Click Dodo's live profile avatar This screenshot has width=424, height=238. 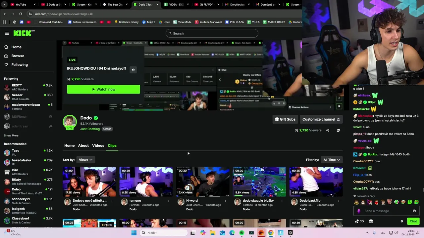point(70,122)
